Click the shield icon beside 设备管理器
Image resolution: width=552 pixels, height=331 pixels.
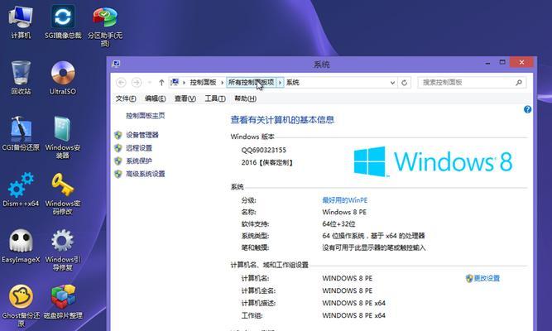(x=118, y=135)
